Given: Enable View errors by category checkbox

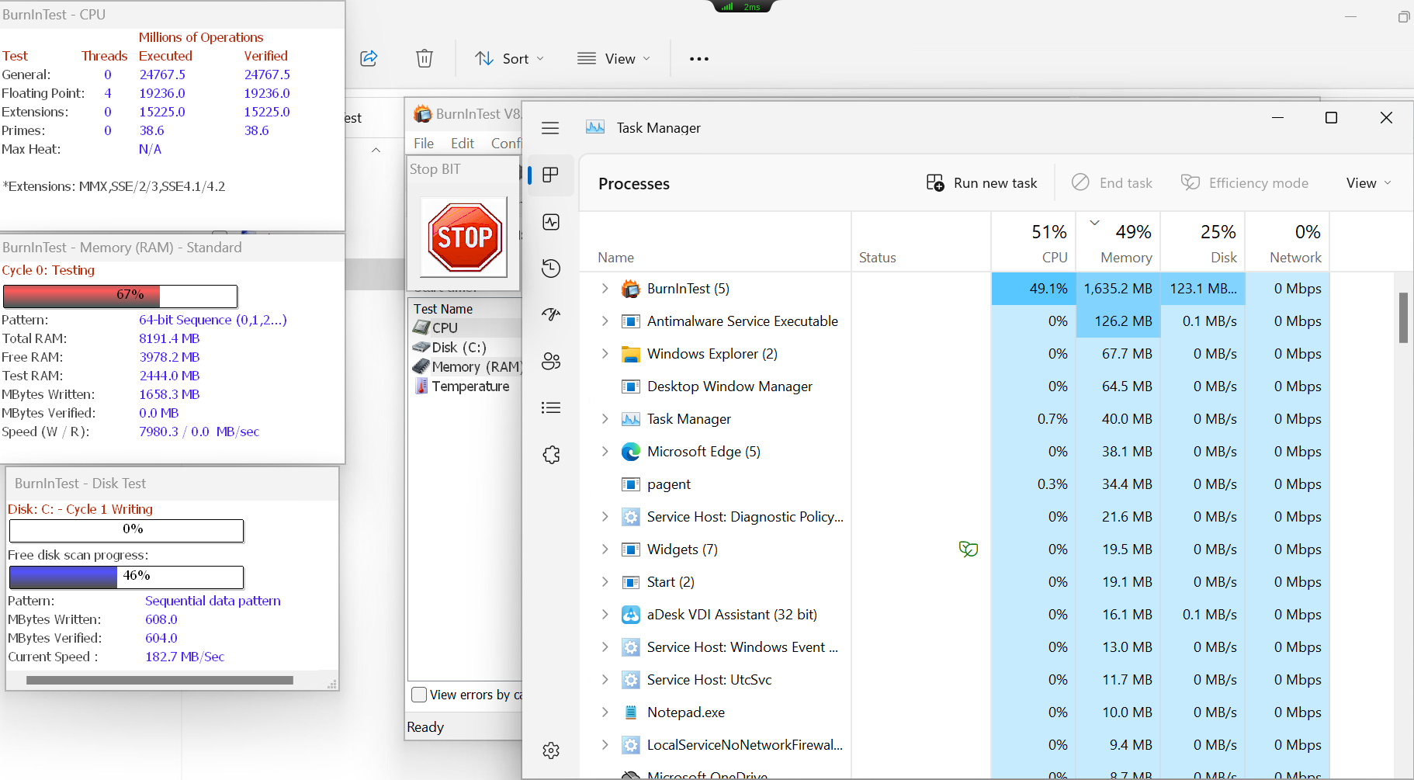Looking at the screenshot, I should coord(419,695).
